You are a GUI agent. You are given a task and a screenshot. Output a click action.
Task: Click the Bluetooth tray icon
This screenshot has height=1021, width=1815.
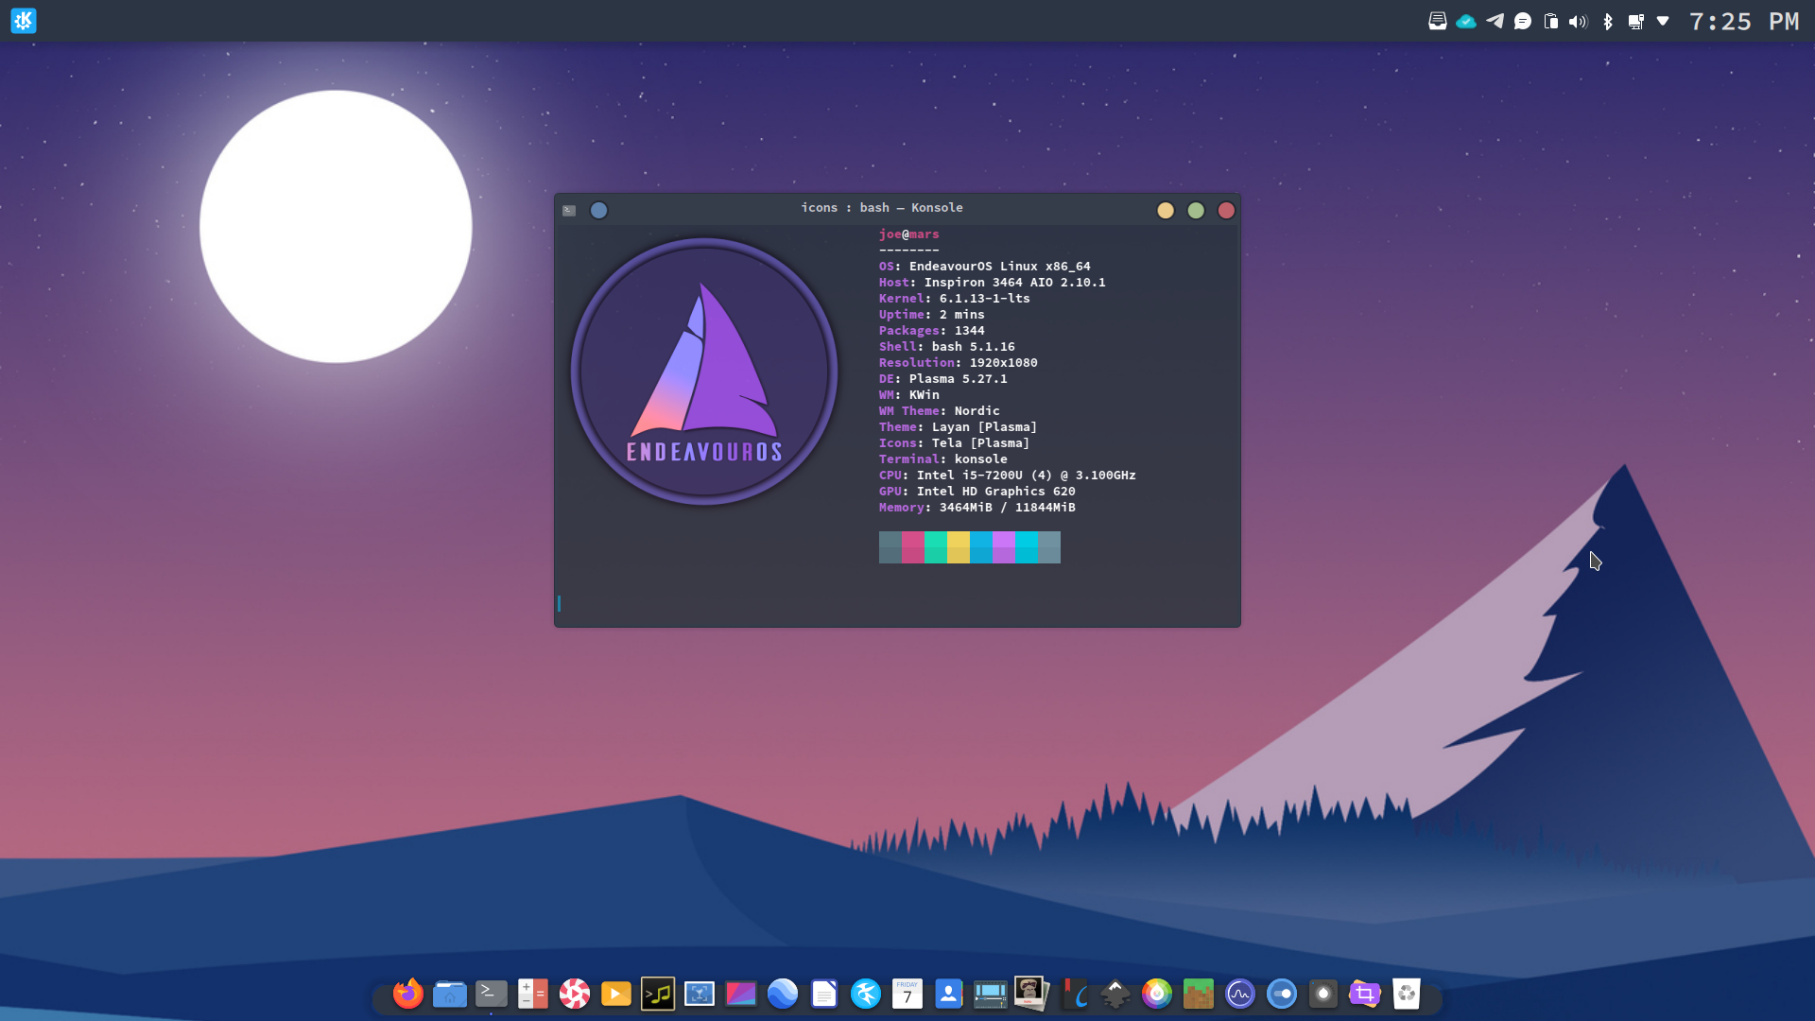coord(1607,21)
